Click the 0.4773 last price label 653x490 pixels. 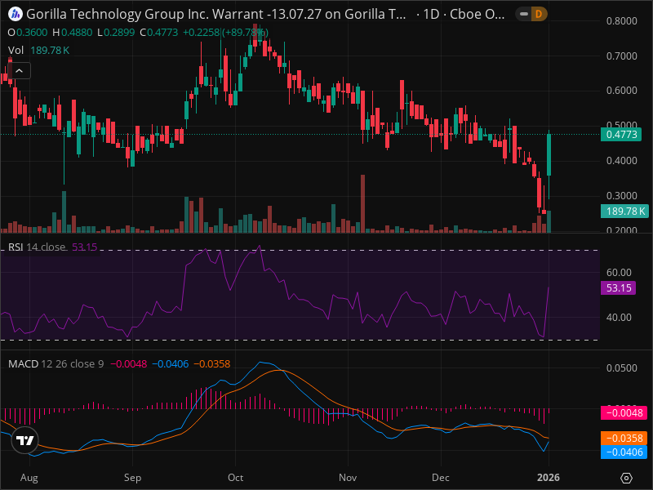pyautogui.click(x=621, y=135)
